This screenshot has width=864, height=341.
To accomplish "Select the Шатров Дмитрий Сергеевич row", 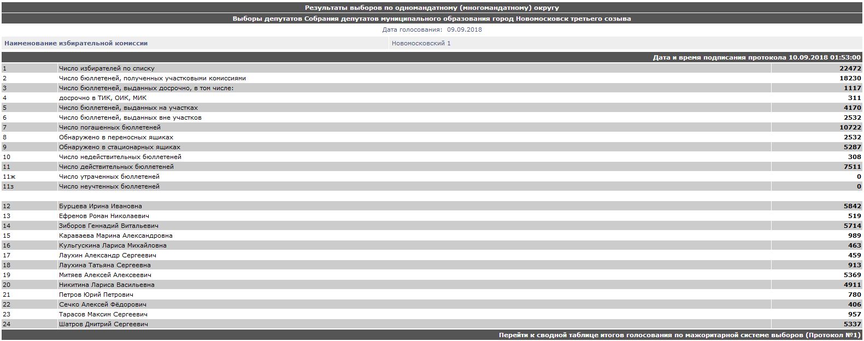I will [x=103, y=324].
